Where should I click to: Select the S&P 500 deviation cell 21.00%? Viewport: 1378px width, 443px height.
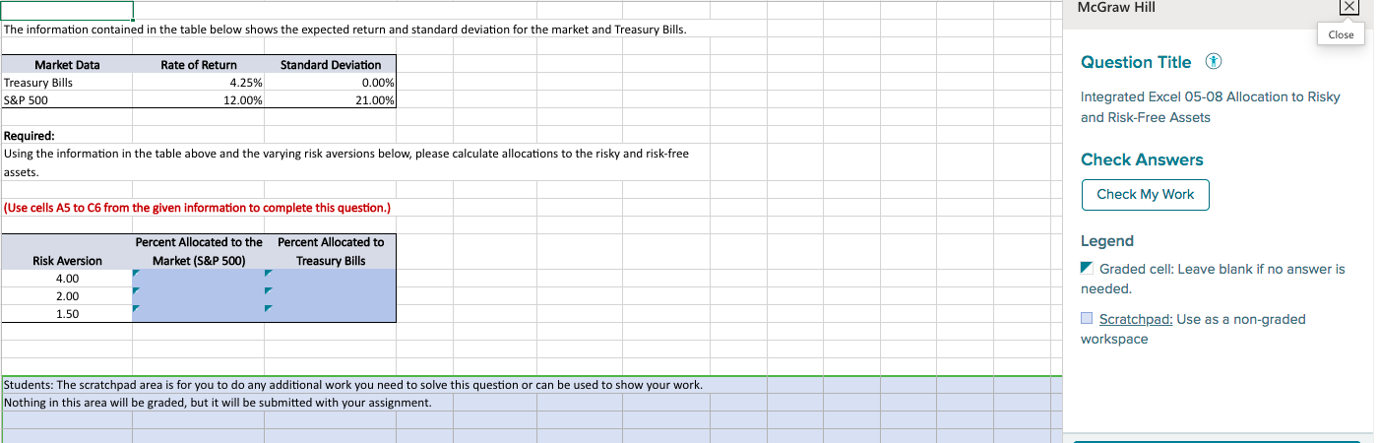[331, 99]
